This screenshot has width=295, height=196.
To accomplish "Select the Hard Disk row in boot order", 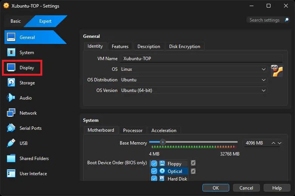I will (169, 178).
